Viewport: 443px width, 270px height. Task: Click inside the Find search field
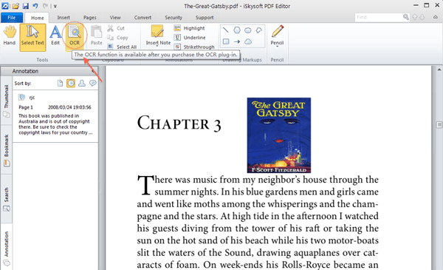tap(379, 17)
